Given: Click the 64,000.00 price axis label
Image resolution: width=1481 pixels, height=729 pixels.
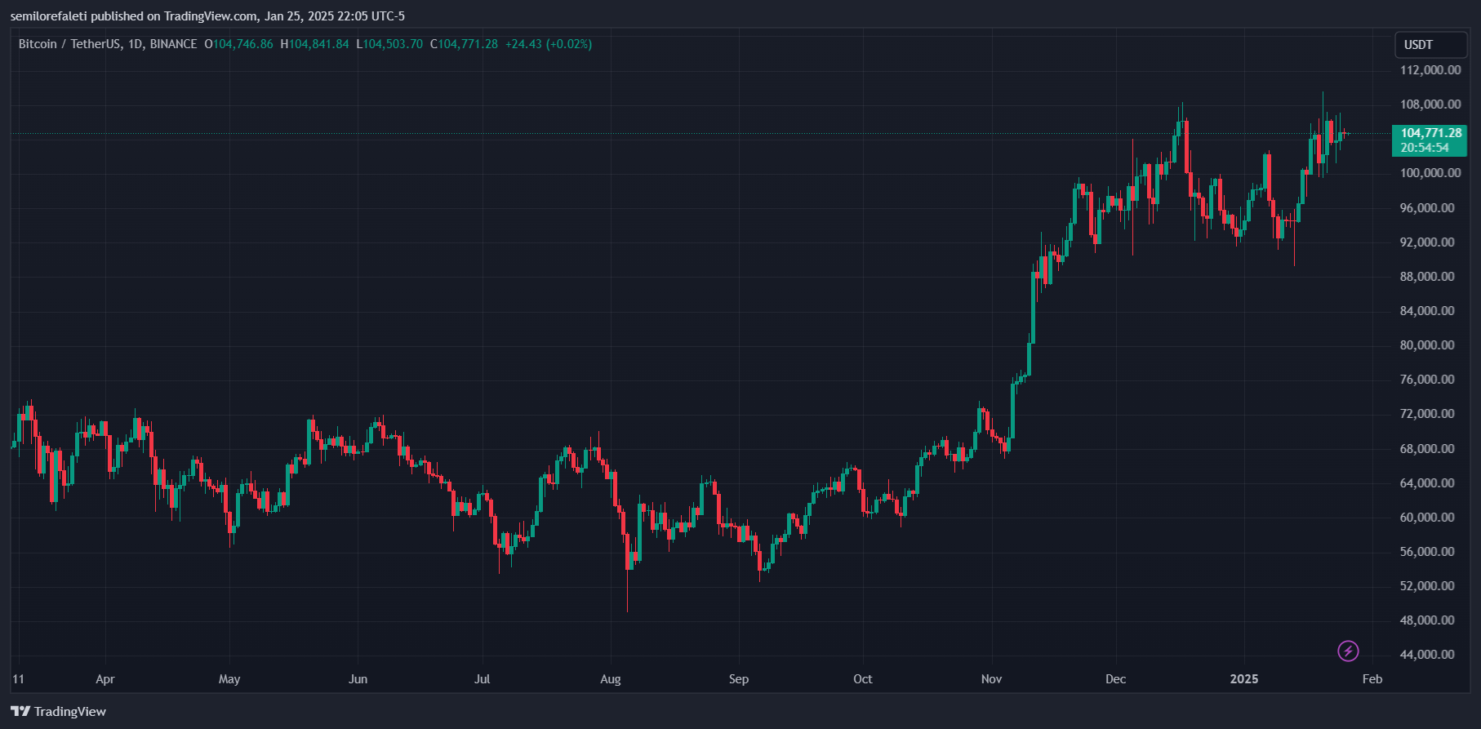Looking at the screenshot, I should (1427, 483).
